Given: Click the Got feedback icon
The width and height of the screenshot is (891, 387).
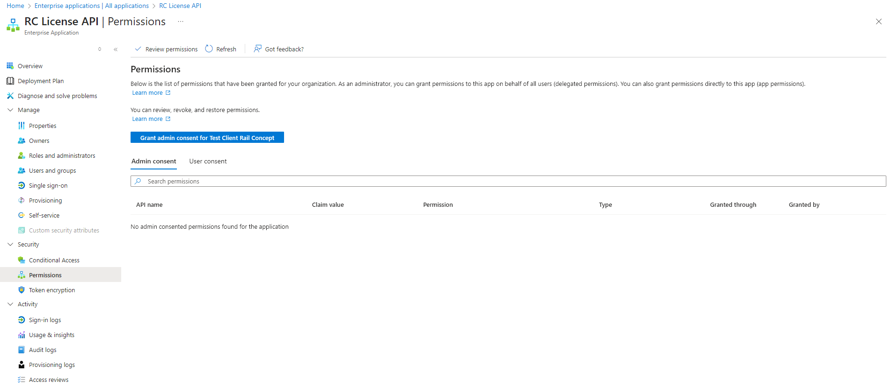Looking at the screenshot, I should (257, 49).
